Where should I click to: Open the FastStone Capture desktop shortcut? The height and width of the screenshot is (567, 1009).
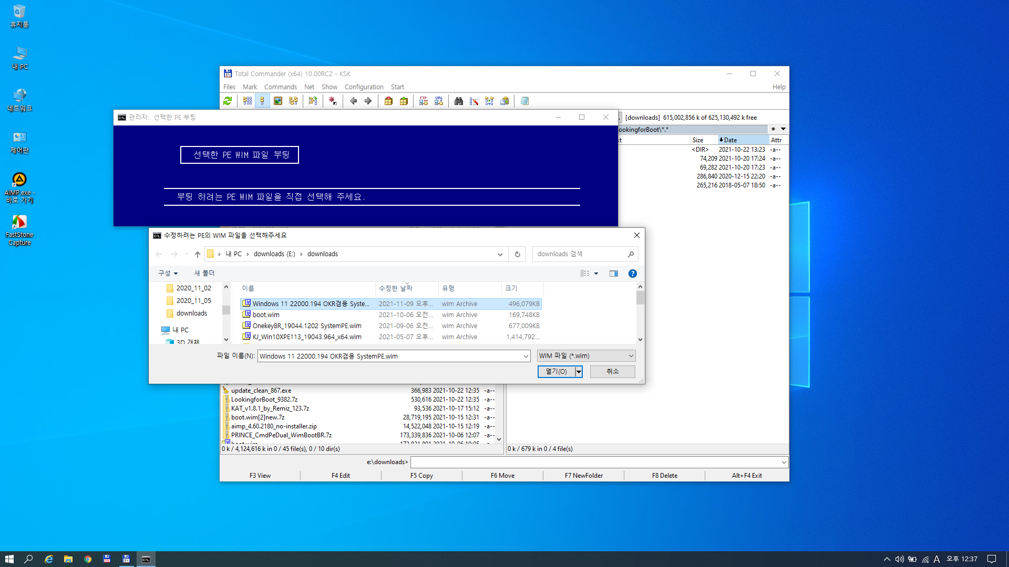[19, 230]
